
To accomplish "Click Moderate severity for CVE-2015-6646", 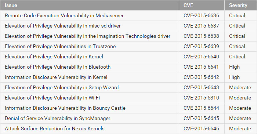I will [240, 128].
